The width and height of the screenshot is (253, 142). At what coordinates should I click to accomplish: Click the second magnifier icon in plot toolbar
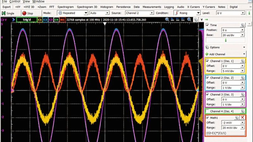(x=189, y=20)
